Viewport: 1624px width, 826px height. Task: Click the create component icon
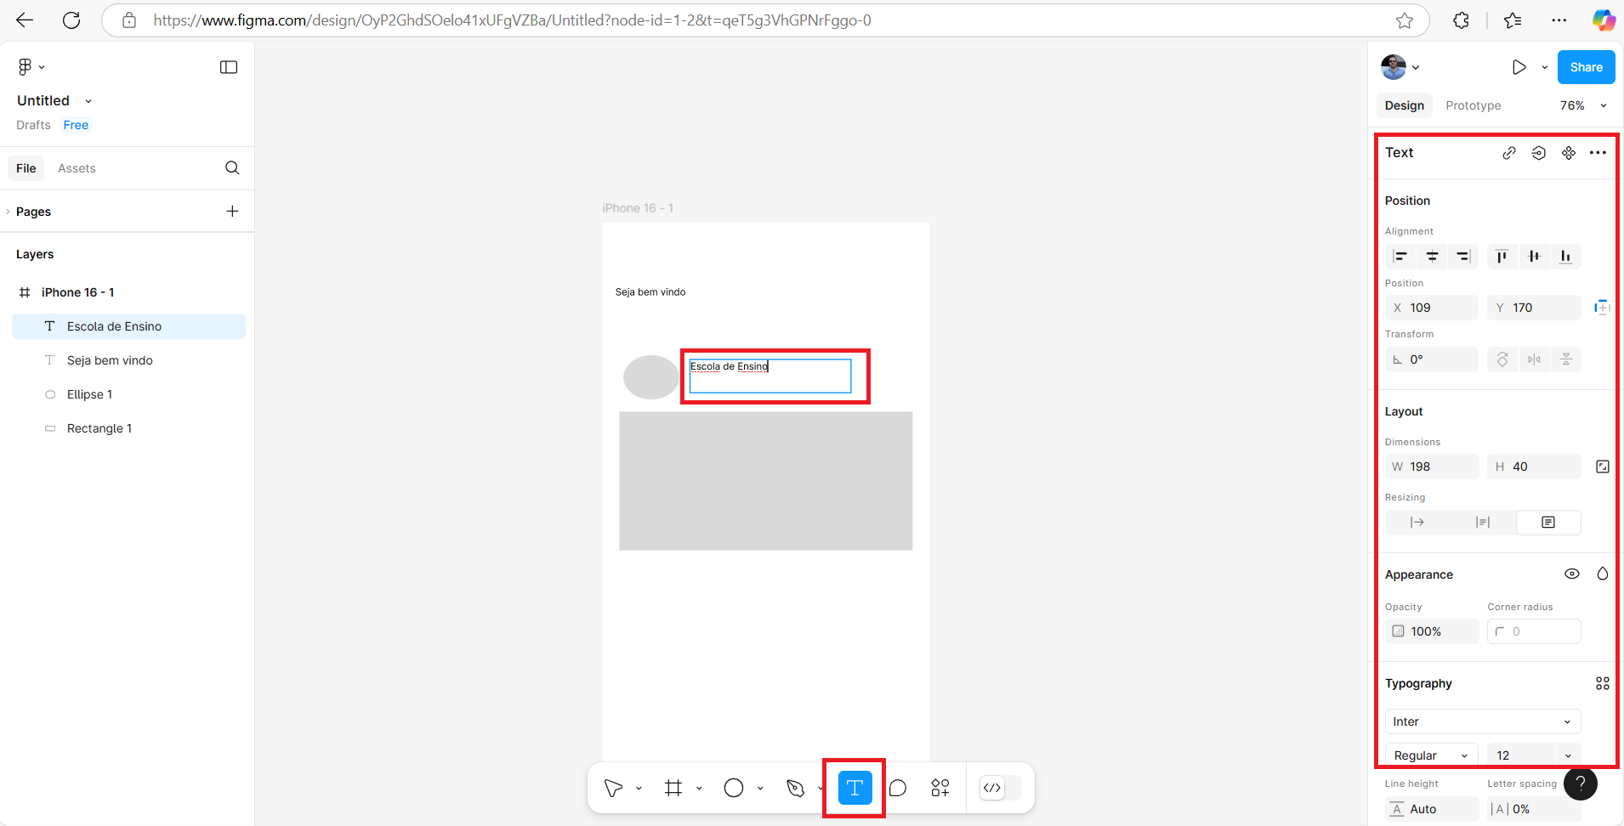1569,153
